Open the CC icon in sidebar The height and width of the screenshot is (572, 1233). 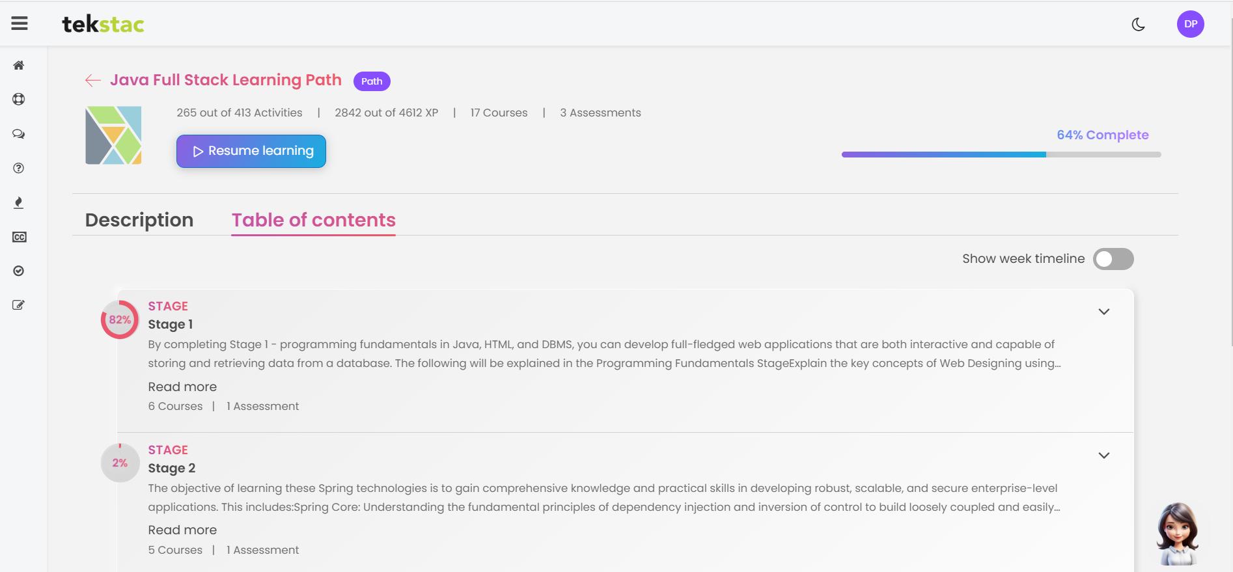click(x=19, y=238)
